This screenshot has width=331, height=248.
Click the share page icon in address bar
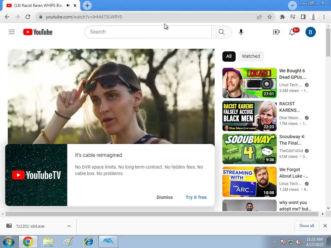point(259,17)
